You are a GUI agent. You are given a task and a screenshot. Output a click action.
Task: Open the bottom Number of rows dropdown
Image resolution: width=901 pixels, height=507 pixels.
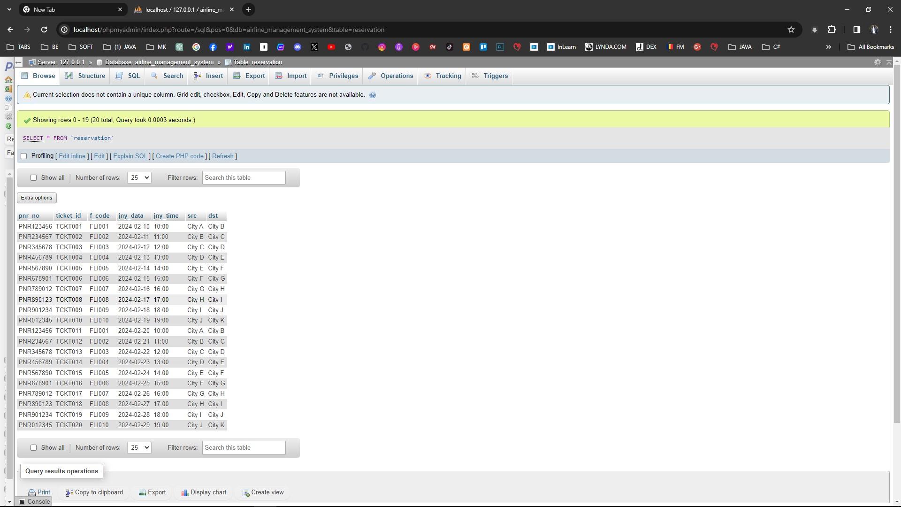tap(139, 448)
